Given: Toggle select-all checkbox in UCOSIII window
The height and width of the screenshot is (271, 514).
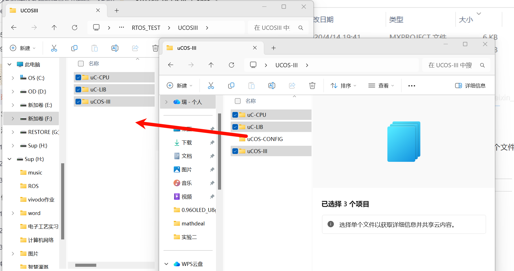Looking at the screenshot, I should point(81,64).
